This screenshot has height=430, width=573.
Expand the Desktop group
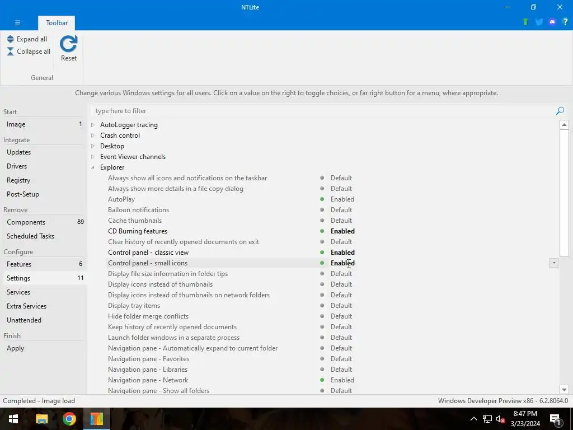point(93,146)
